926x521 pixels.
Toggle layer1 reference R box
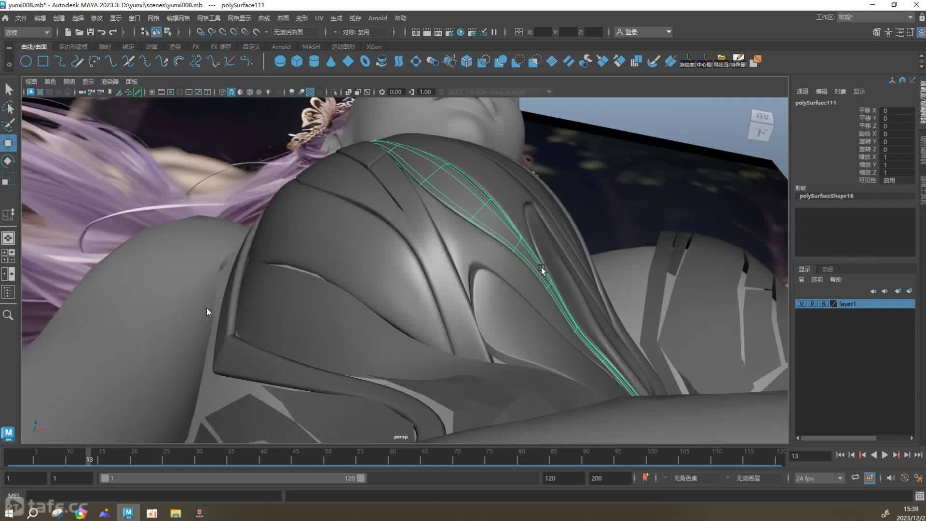pyautogui.click(x=824, y=303)
